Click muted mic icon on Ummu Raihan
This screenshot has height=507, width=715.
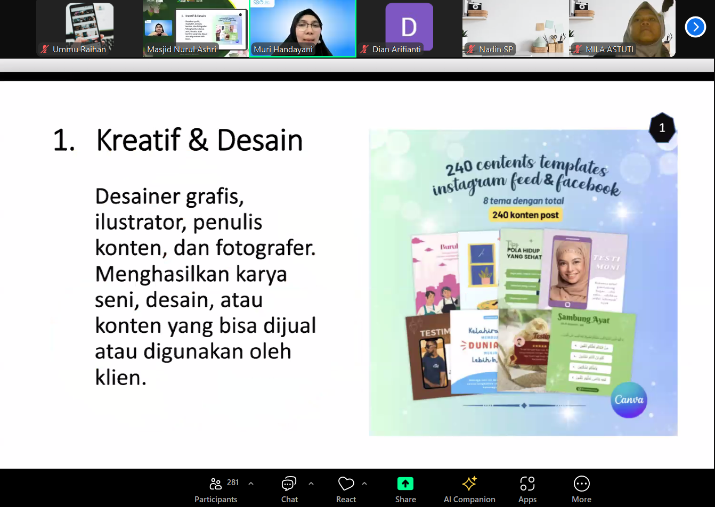(45, 49)
